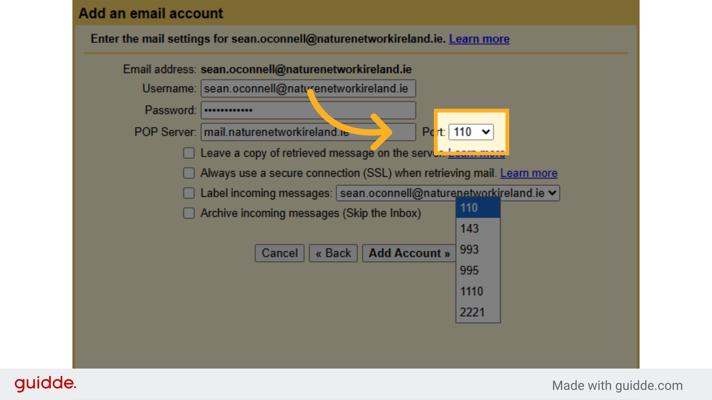Open the Port dropdown
The image size is (712, 400).
click(471, 132)
